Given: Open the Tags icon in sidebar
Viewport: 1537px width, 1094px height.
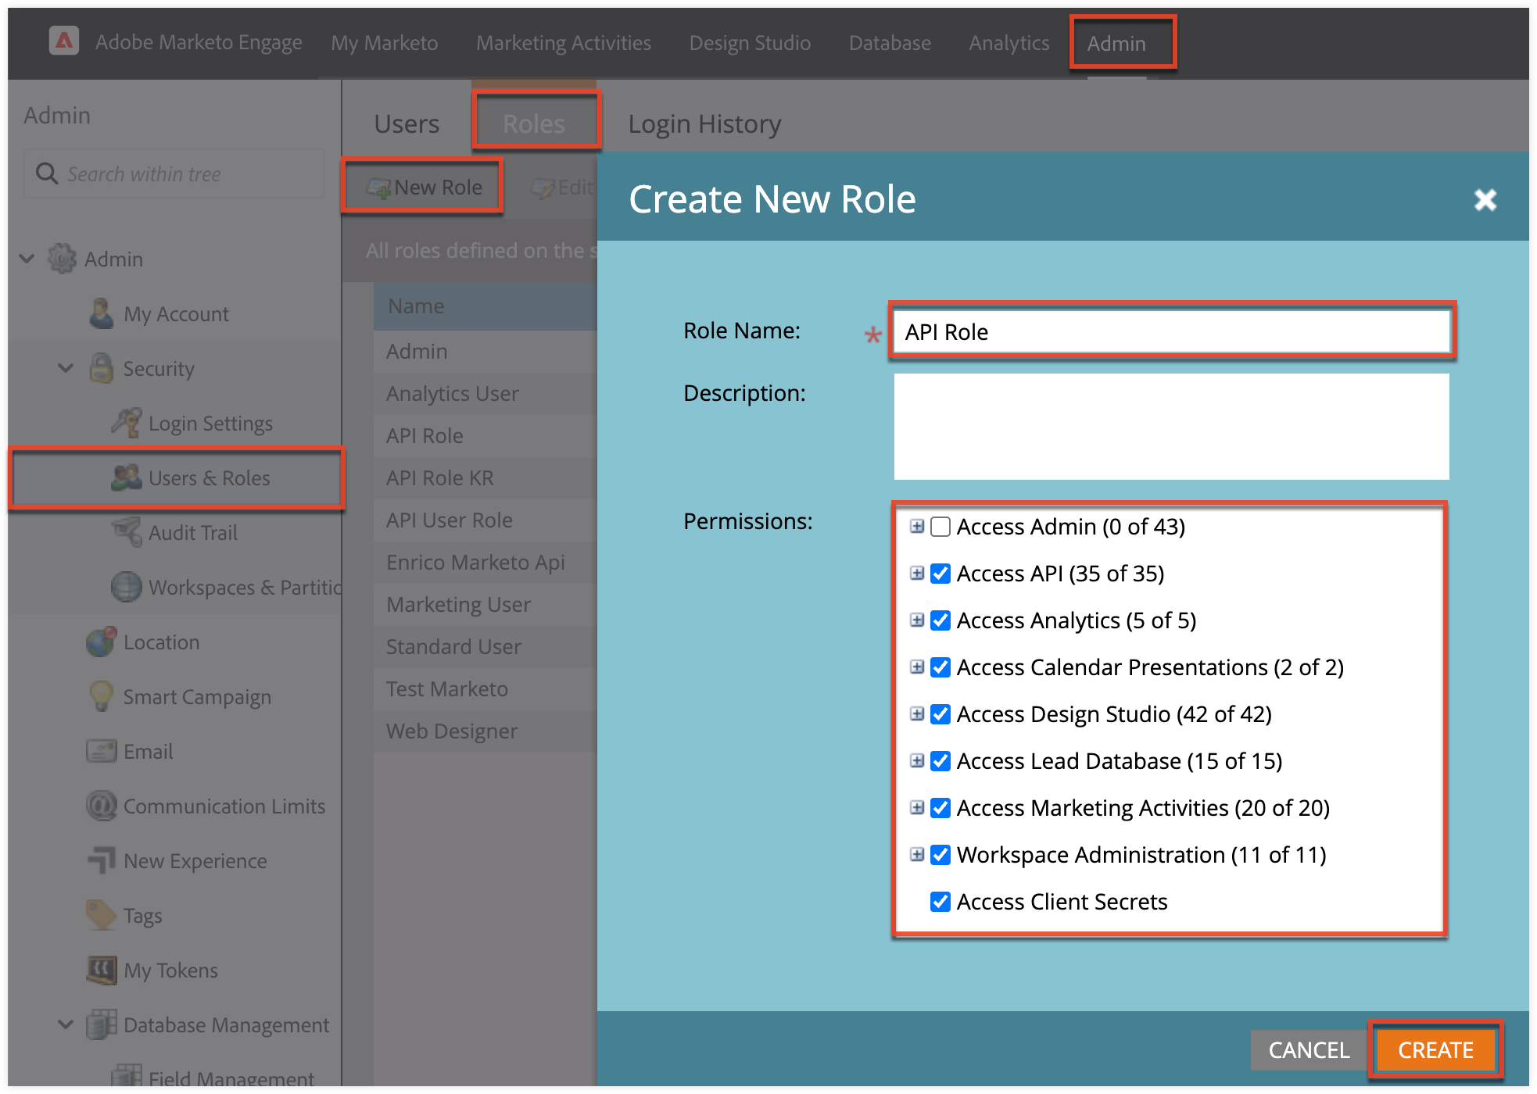Looking at the screenshot, I should click(x=102, y=915).
